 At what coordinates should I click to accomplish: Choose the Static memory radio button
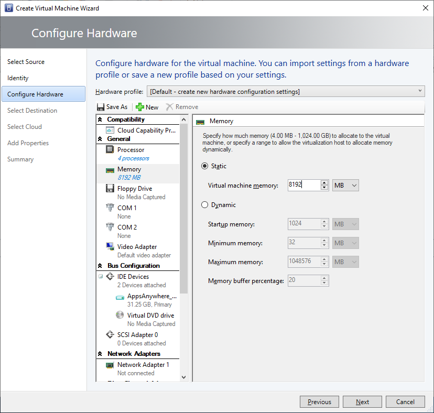point(205,166)
